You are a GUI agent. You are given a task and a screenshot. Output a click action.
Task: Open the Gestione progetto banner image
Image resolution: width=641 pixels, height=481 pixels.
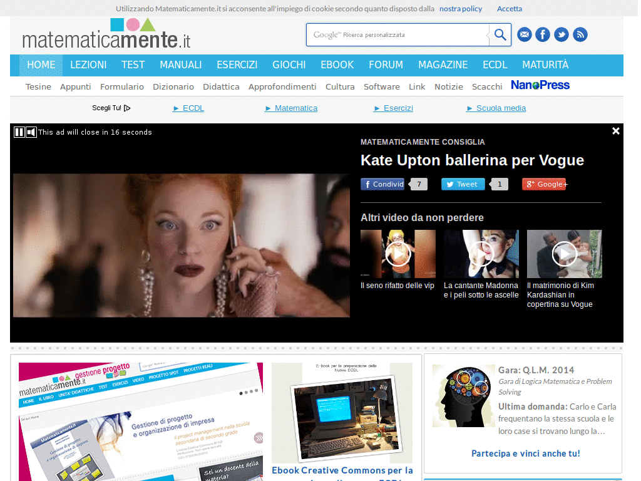point(141,422)
